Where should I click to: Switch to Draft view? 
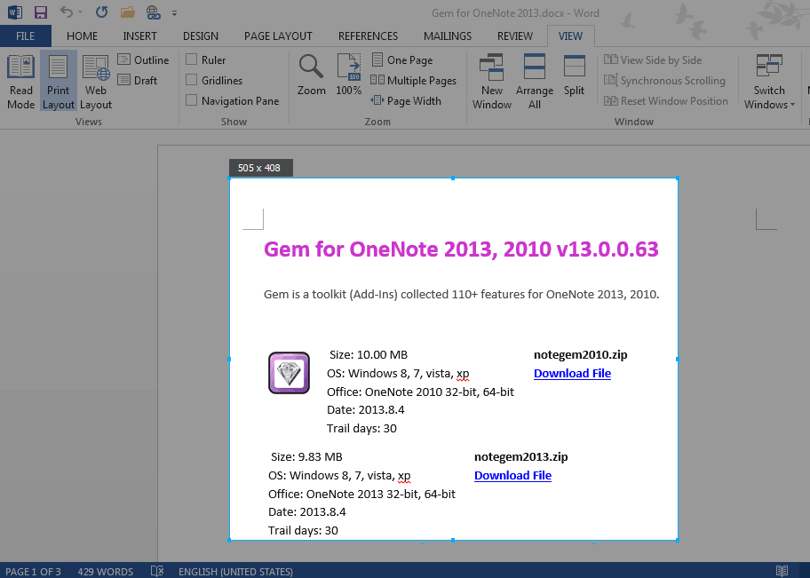(x=138, y=80)
